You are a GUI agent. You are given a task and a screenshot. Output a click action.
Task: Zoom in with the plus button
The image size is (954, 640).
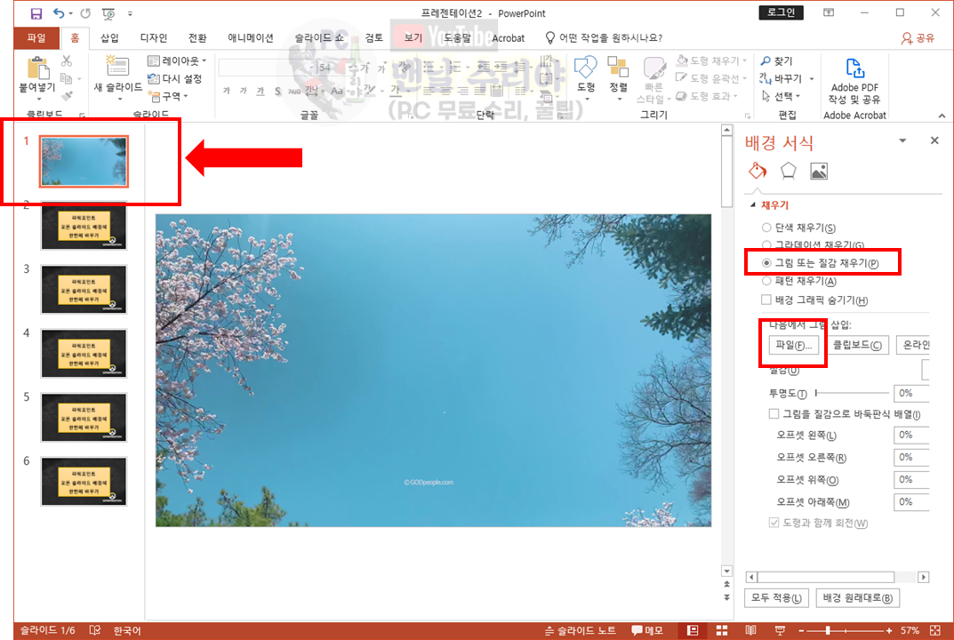[x=889, y=631]
